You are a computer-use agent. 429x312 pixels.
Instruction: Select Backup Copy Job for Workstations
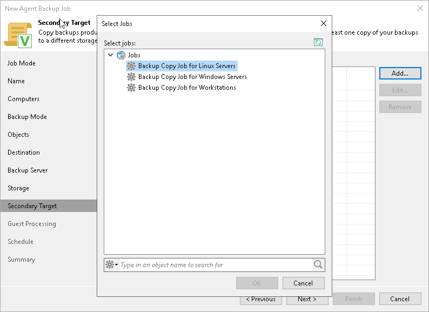(x=187, y=88)
